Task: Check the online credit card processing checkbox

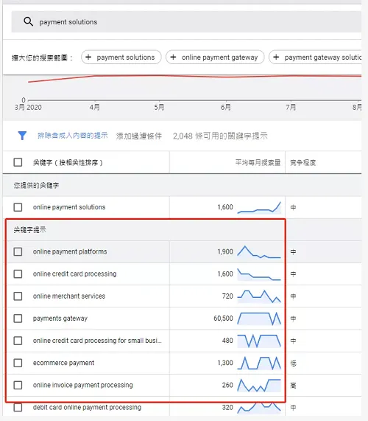Action: click(x=18, y=274)
